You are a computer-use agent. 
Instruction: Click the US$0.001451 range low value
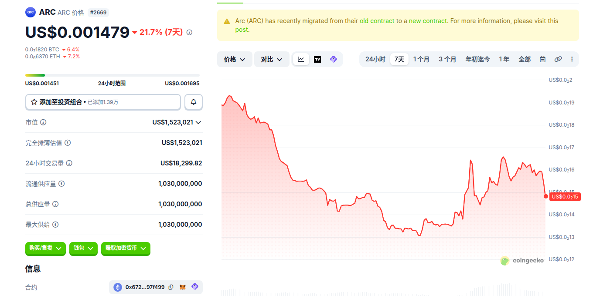pyautogui.click(x=42, y=83)
